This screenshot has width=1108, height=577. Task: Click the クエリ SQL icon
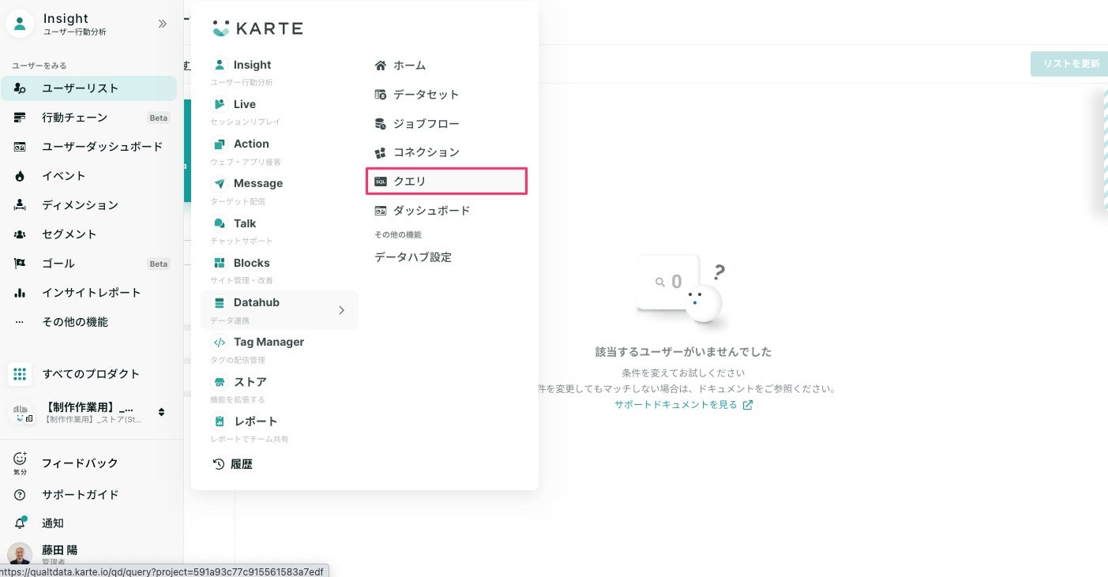[x=381, y=182]
